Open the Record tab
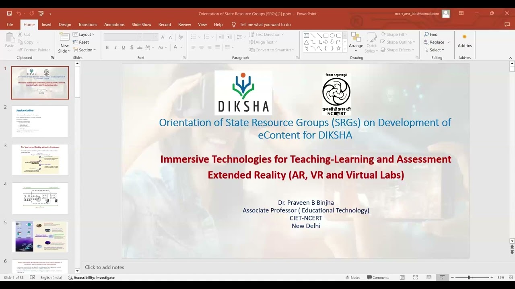Image resolution: width=515 pixels, height=289 pixels. point(165,24)
